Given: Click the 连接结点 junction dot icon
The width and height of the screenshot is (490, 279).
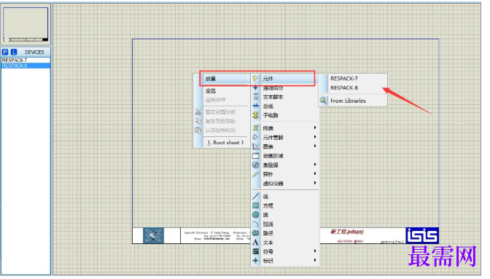Looking at the screenshot, I should tap(256, 87).
